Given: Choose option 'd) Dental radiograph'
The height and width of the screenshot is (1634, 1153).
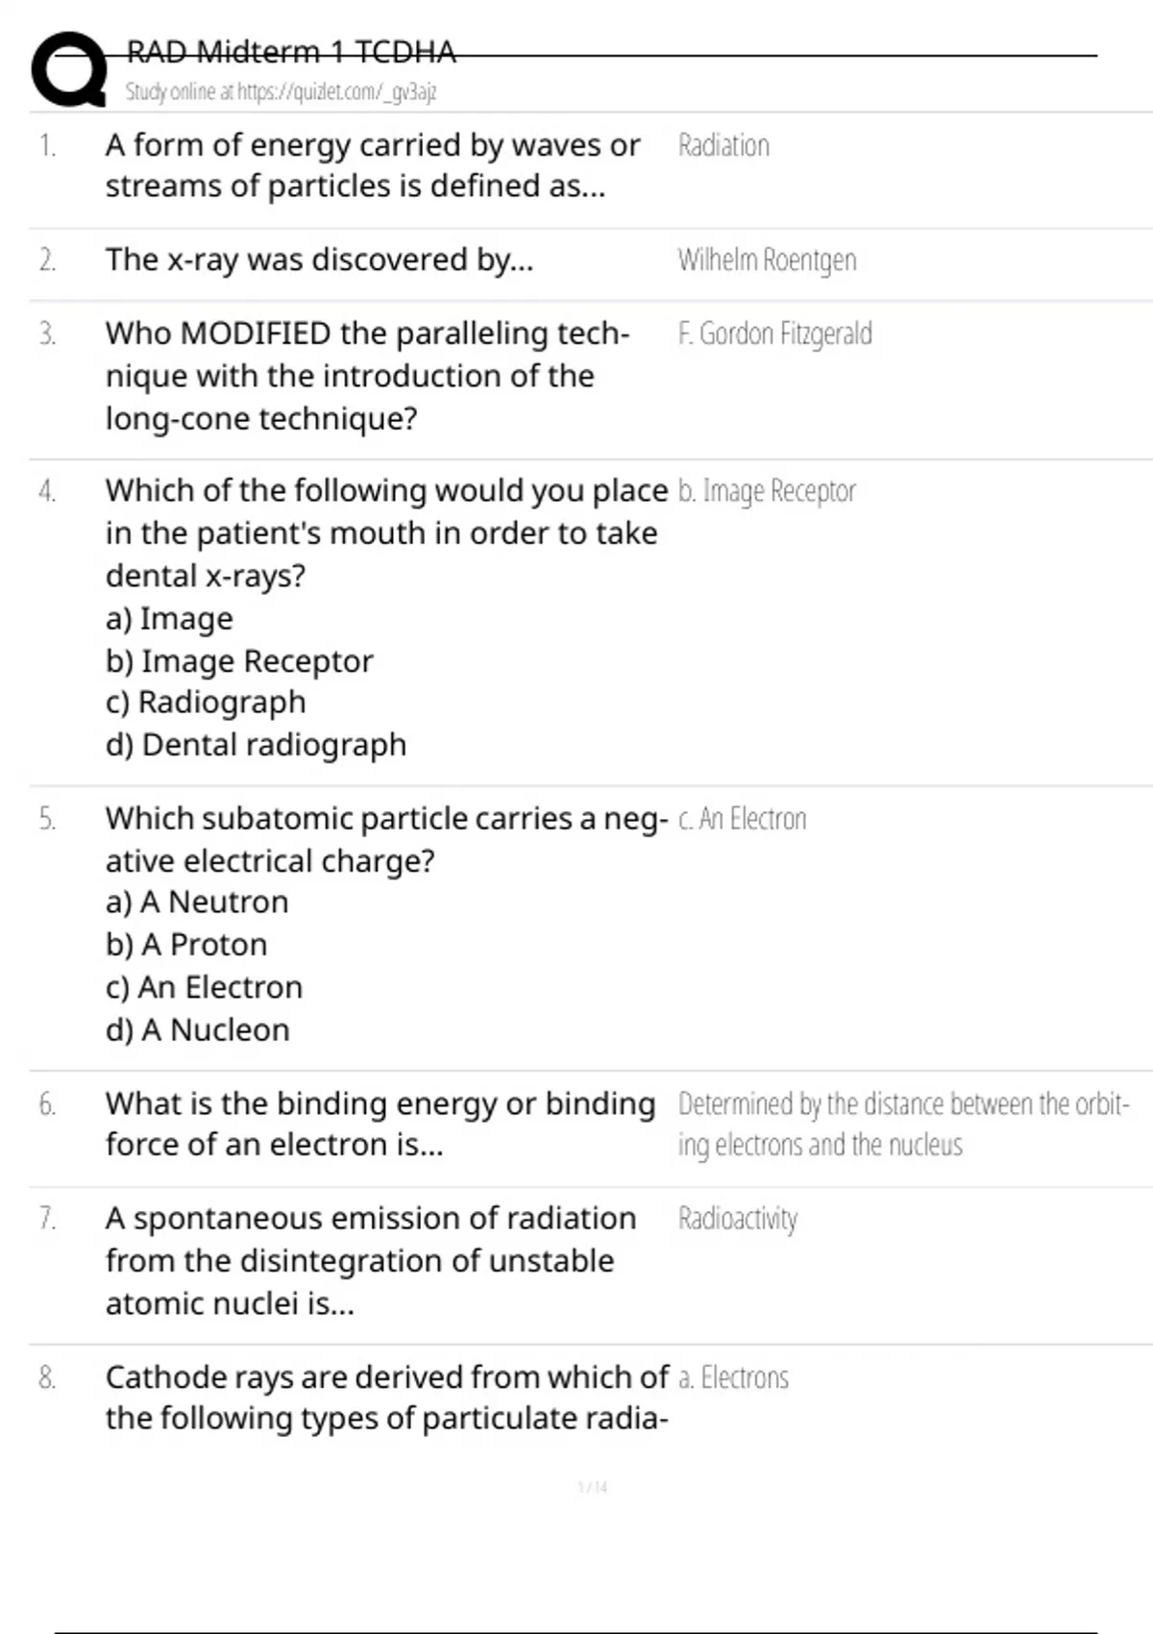Looking at the screenshot, I should point(257,745).
